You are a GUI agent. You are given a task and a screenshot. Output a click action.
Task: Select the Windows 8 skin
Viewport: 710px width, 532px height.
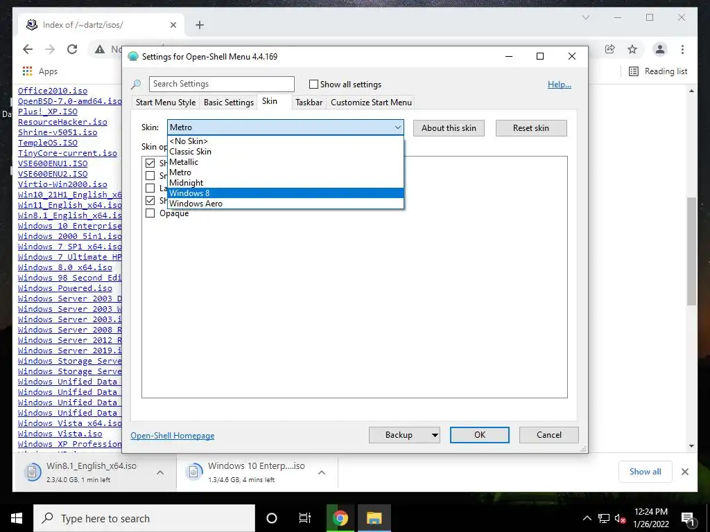click(x=285, y=193)
